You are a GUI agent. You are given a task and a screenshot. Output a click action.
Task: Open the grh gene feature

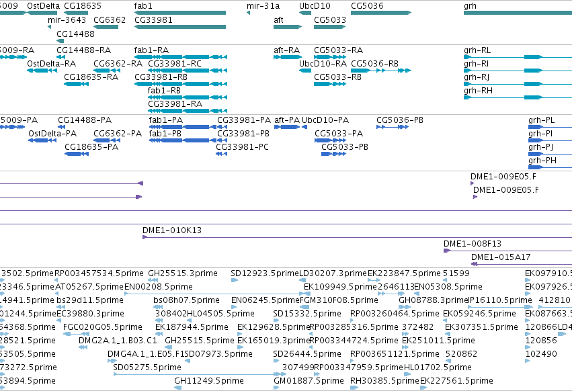click(x=518, y=13)
